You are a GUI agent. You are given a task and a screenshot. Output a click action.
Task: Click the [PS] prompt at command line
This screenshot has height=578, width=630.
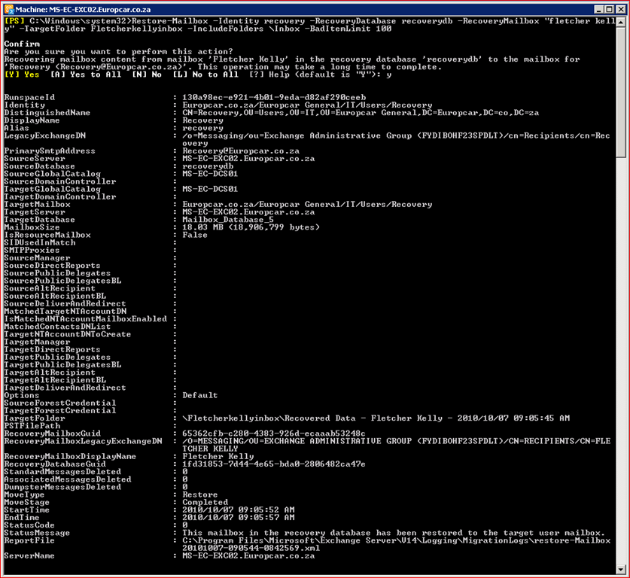(x=14, y=20)
